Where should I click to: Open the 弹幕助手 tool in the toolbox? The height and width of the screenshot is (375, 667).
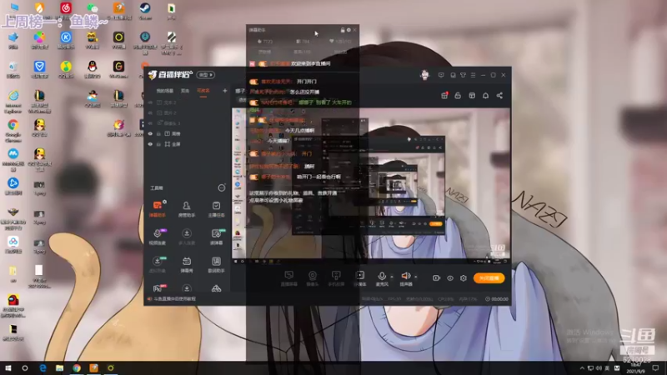click(x=157, y=209)
